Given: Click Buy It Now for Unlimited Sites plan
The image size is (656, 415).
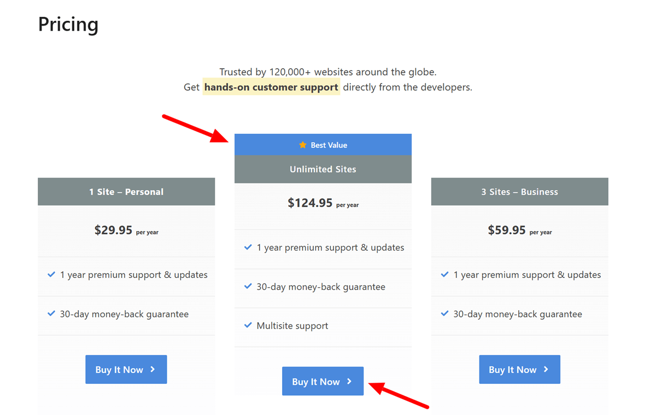Looking at the screenshot, I should [x=323, y=381].
